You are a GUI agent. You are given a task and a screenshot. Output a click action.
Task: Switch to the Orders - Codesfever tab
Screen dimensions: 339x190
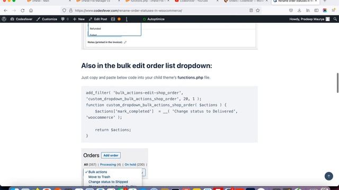245,1
